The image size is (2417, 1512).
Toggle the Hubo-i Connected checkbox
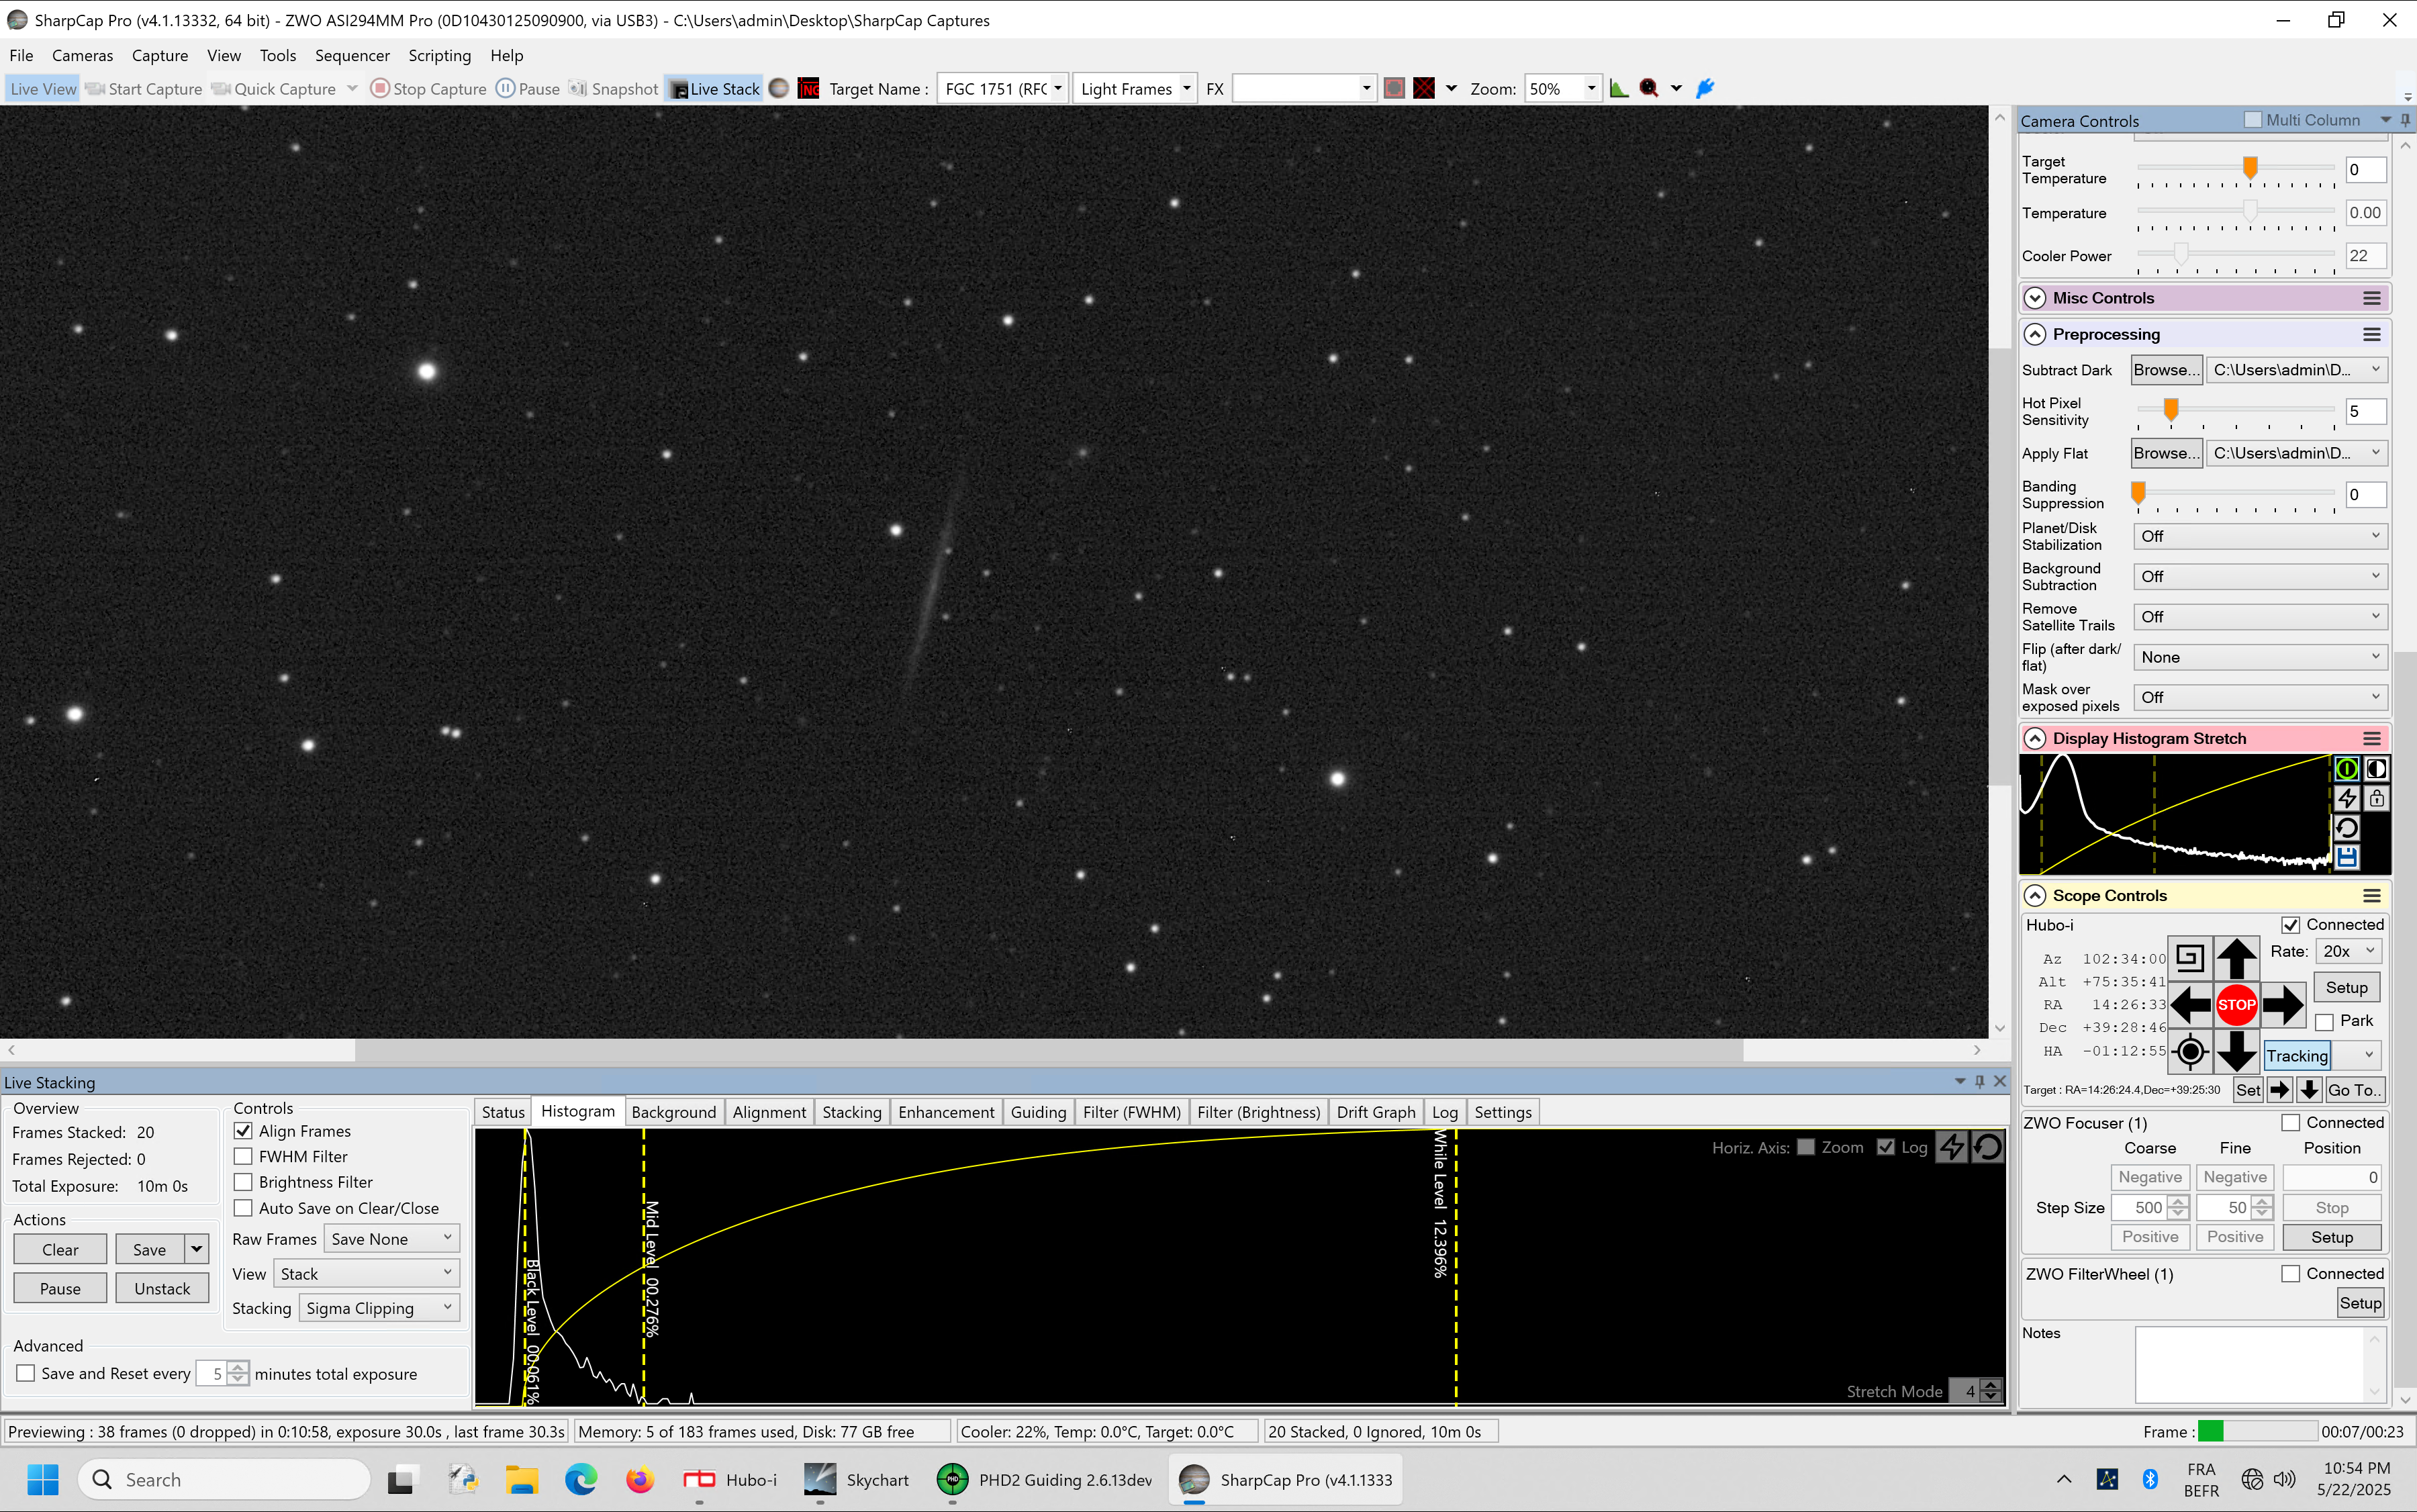click(x=2291, y=925)
